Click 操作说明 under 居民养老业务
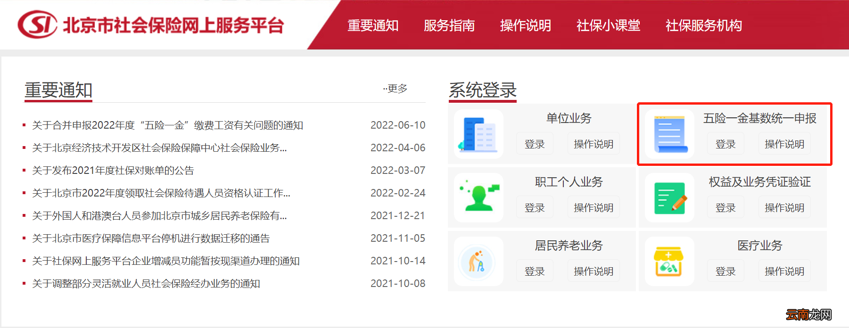Image resolution: width=849 pixels, height=328 pixels. tap(593, 271)
